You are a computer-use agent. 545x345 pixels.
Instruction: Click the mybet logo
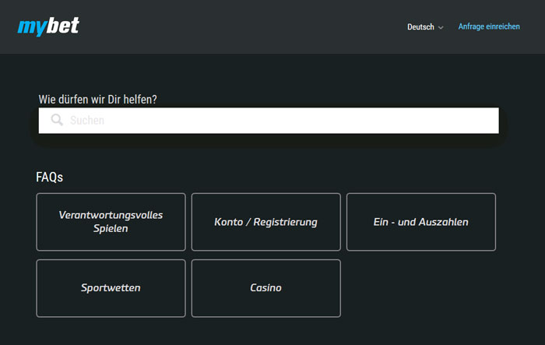(x=48, y=26)
